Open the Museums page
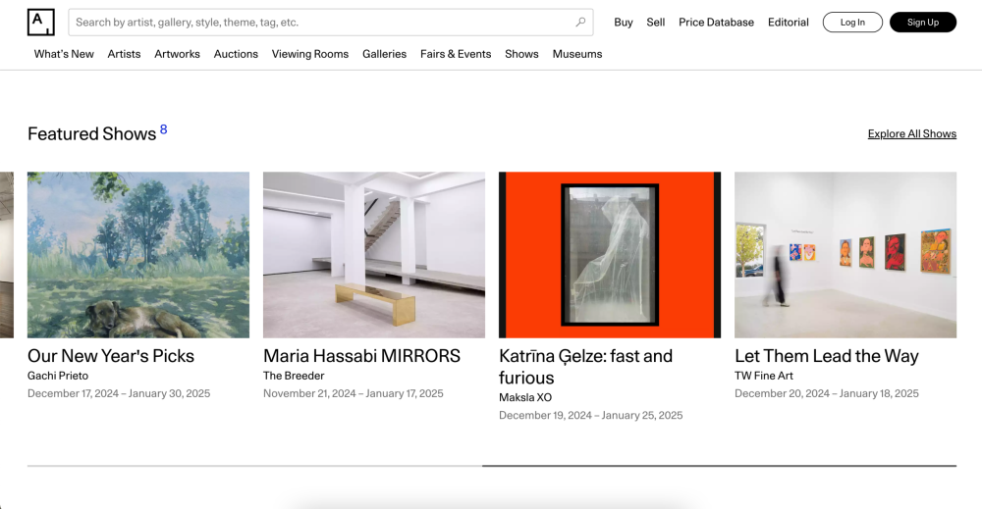The width and height of the screenshot is (982, 509). click(576, 54)
